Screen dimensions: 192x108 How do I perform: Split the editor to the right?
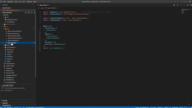pyautogui.click(x=191, y=5)
